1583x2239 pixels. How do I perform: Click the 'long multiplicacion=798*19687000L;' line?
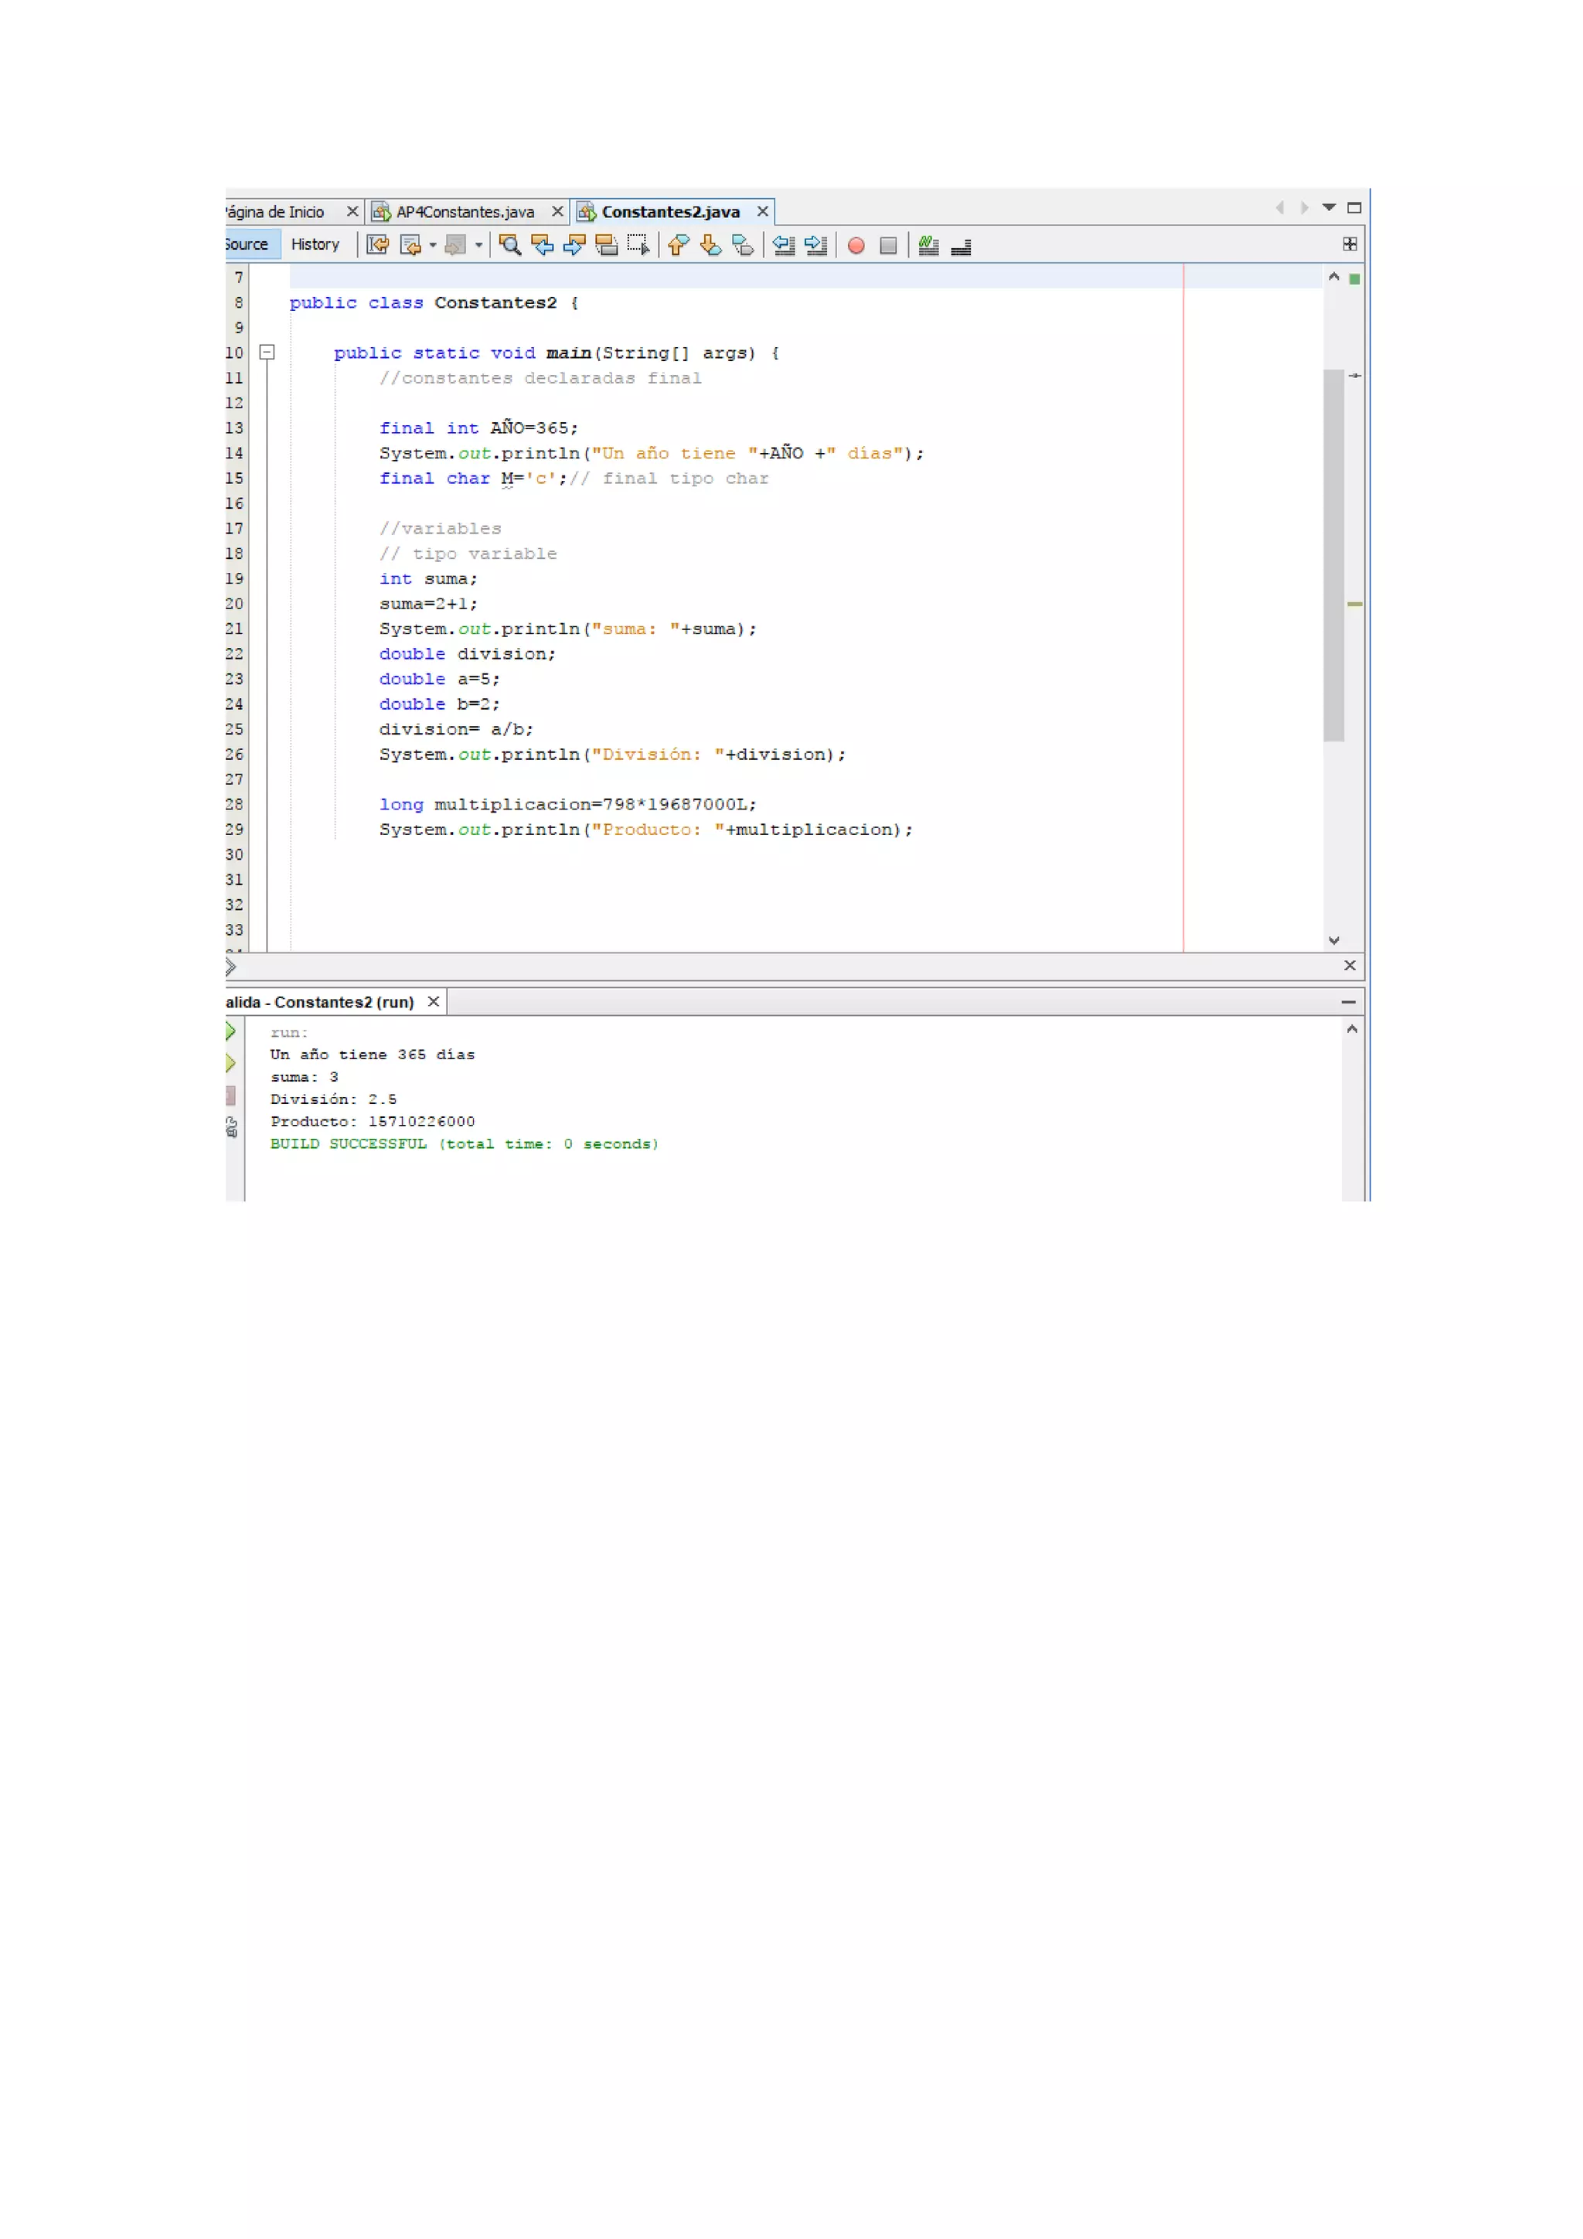pyautogui.click(x=568, y=805)
